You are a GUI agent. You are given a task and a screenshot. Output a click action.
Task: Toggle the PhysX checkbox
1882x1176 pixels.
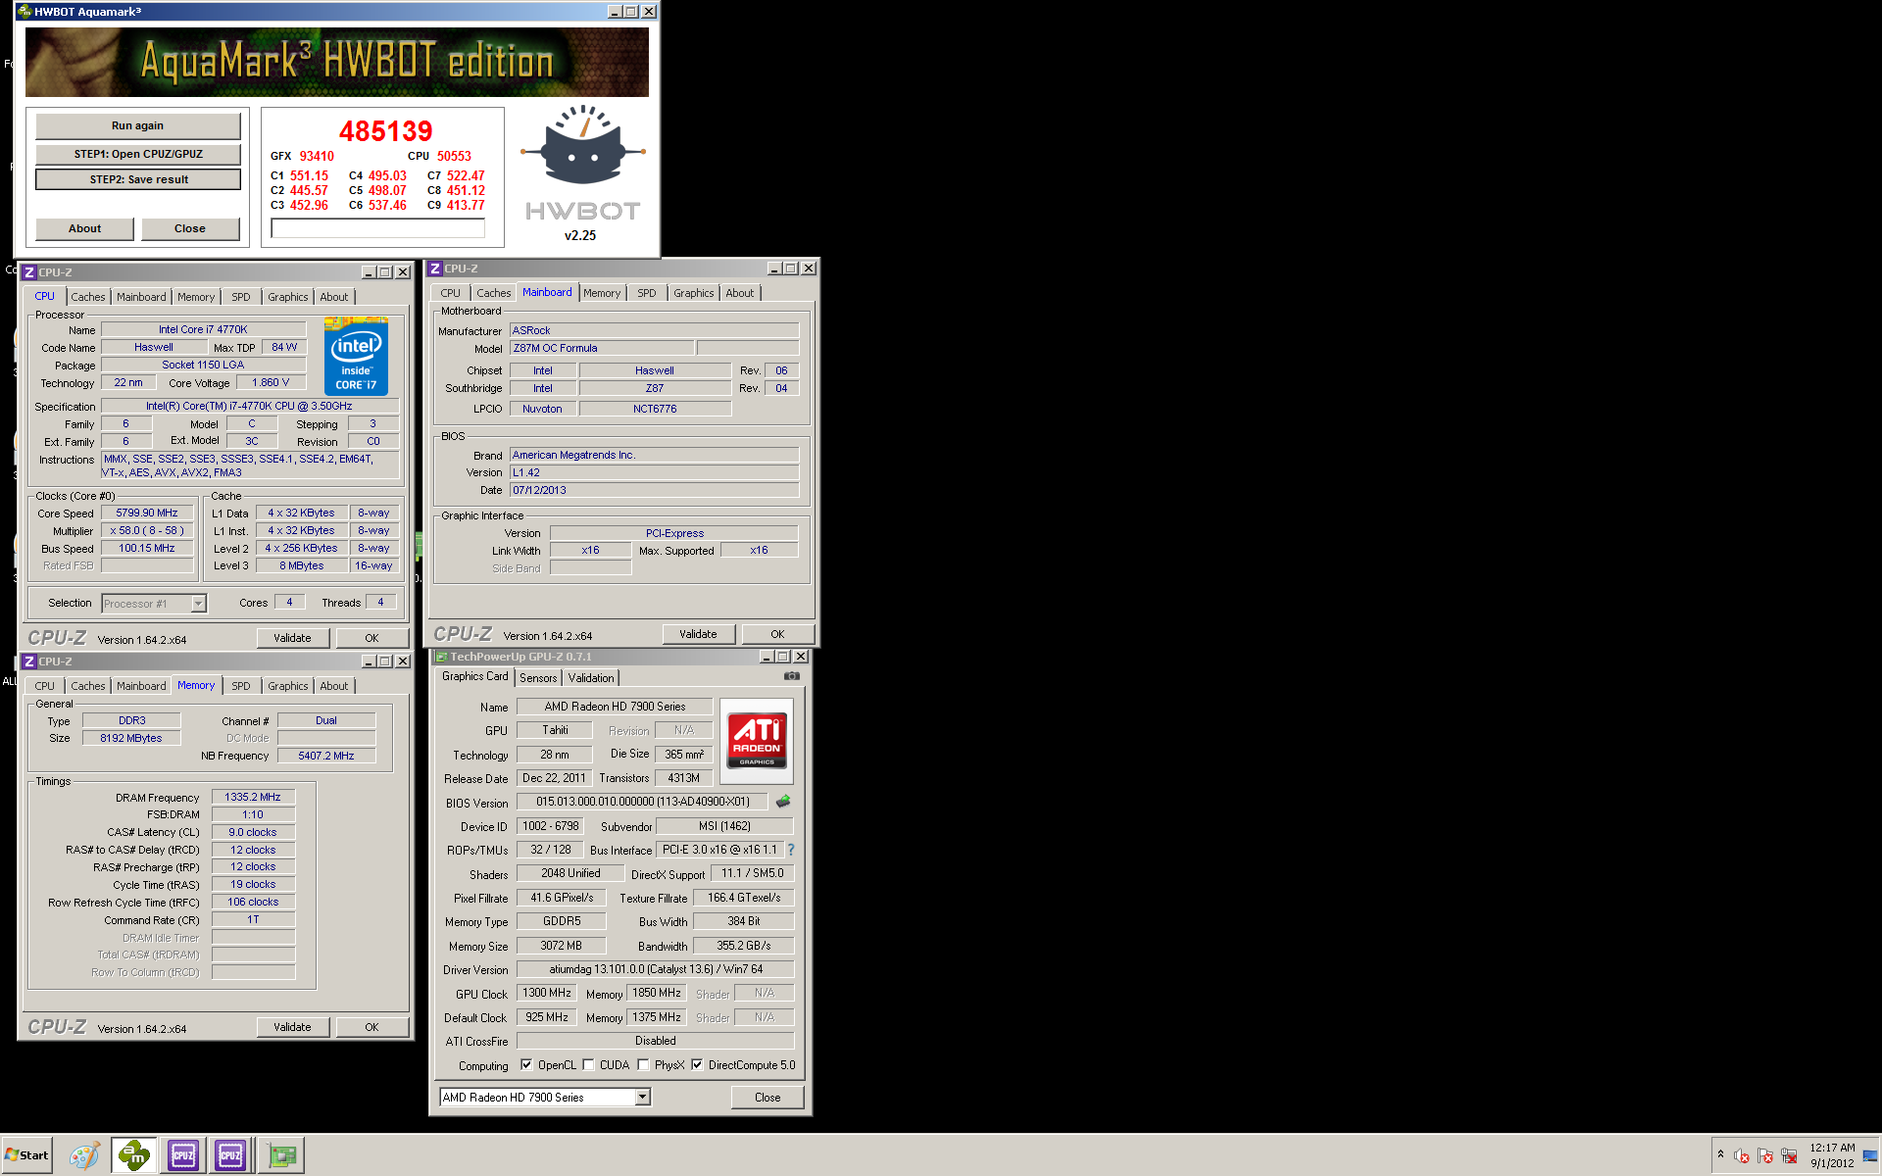(643, 1065)
